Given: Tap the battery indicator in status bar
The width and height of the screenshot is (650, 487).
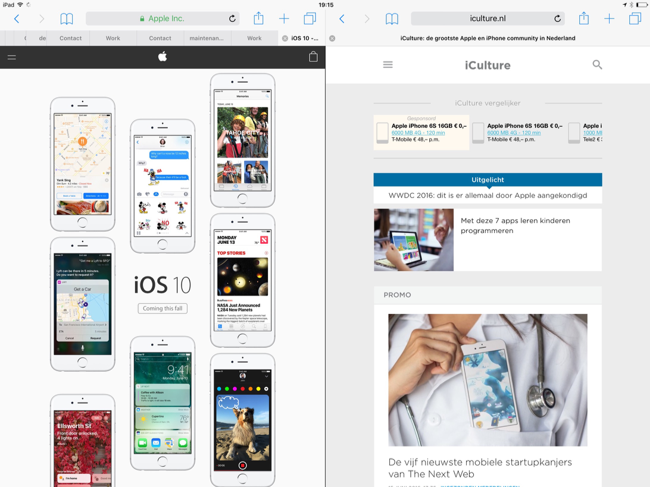Looking at the screenshot, I should pos(642,5).
